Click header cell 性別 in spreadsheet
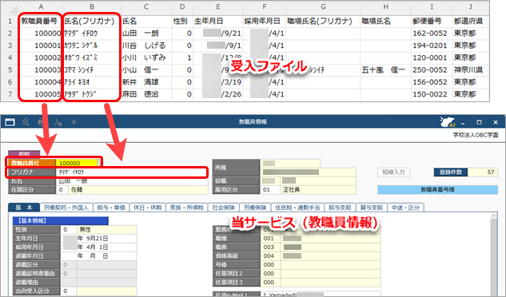This screenshot has width=506, height=297. pyautogui.click(x=182, y=22)
